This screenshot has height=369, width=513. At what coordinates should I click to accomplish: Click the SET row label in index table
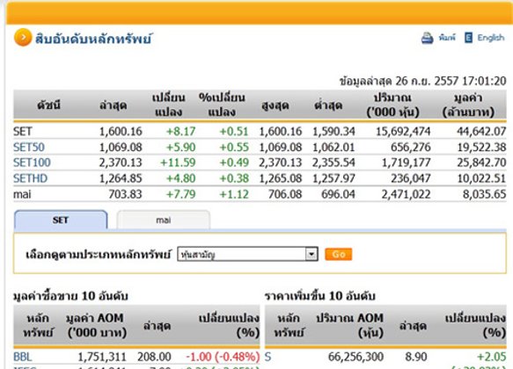click(x=23, y=131)
